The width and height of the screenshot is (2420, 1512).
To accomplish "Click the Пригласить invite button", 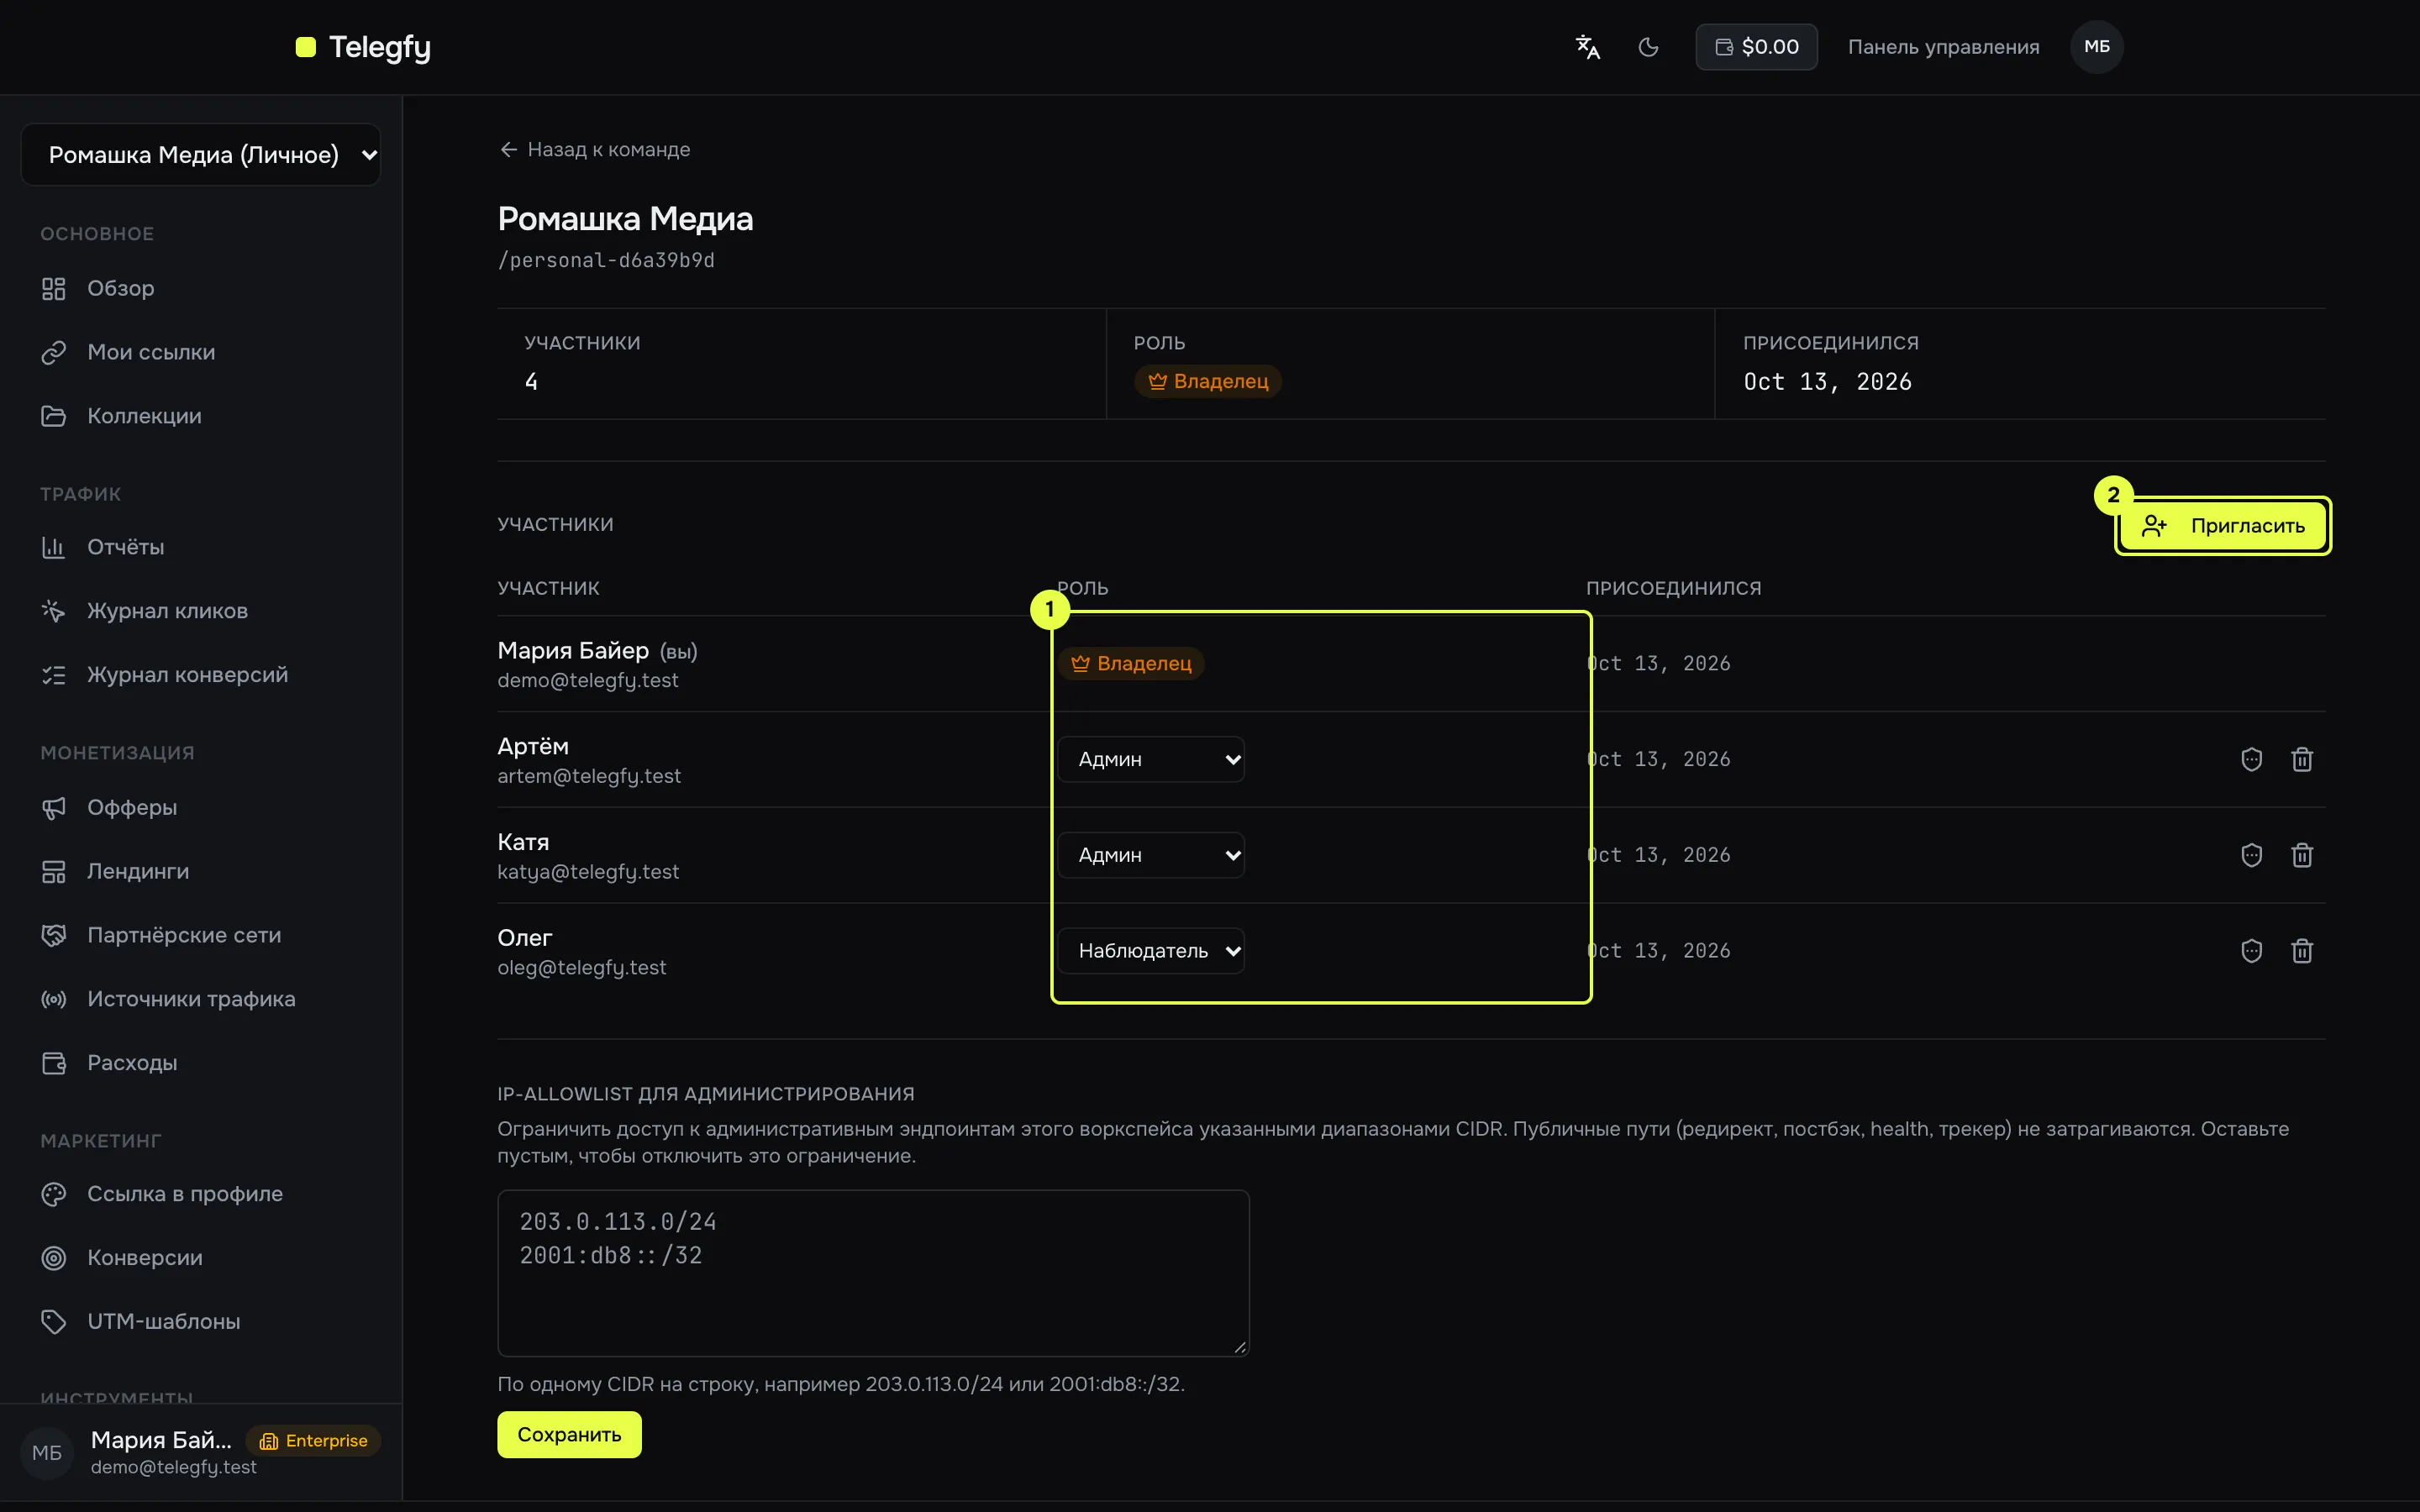I will (2222, 526).
